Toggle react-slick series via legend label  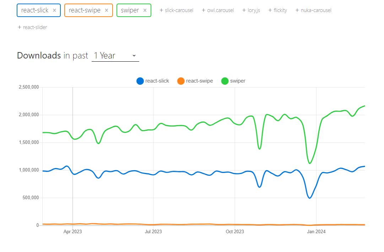tap(157, 81)
